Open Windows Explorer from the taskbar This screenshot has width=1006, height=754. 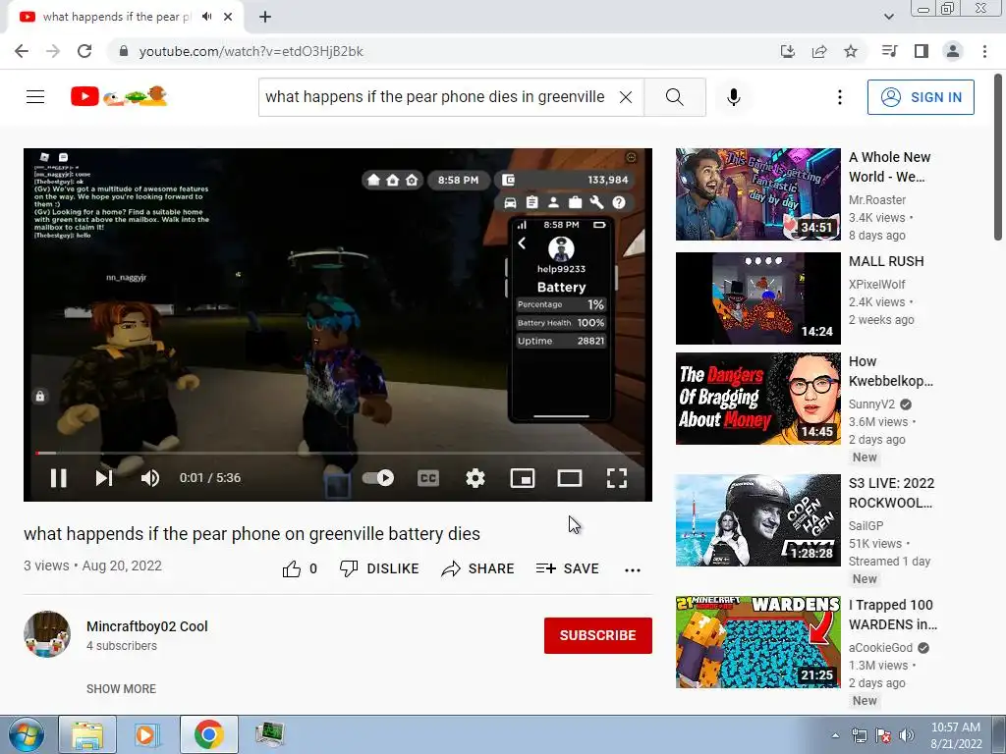[87, 734]
